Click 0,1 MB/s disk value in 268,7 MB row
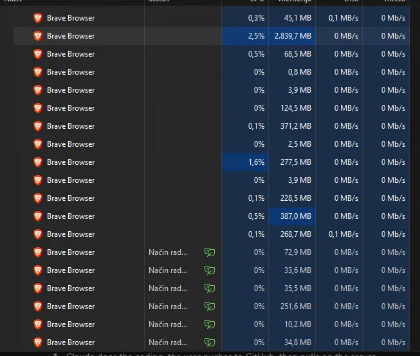This screenshot has width=420, height=356. pyautogui.click(x=343, y=234)
